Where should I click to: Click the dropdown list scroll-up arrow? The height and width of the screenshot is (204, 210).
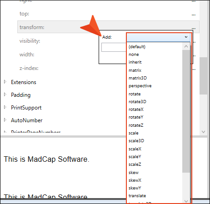coord(186,46)
